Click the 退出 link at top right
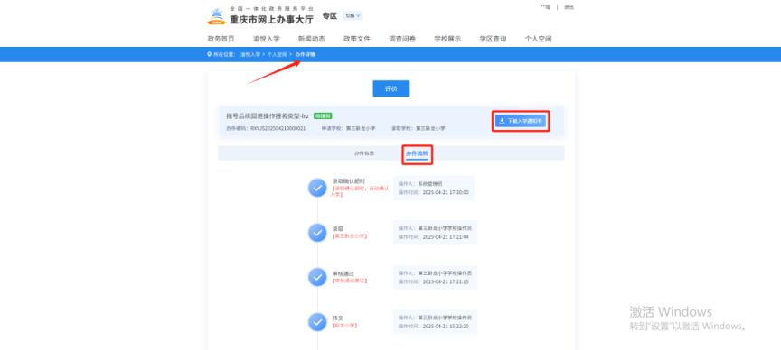Image resolution: width=781 pixels, height=350 pixels. coord(569,7)
